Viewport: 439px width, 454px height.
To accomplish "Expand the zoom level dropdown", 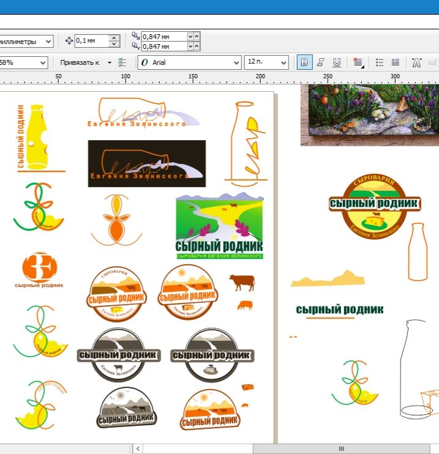I will [43, 62].
